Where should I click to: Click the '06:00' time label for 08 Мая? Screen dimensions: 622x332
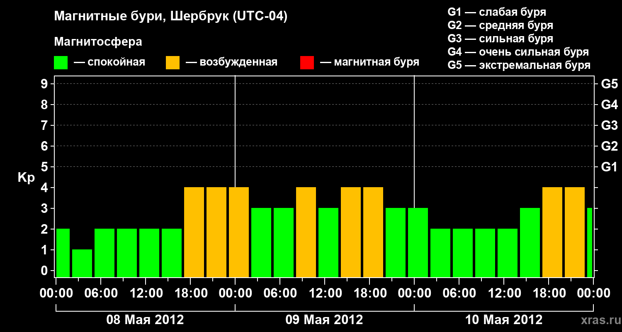tap(101, 293)
